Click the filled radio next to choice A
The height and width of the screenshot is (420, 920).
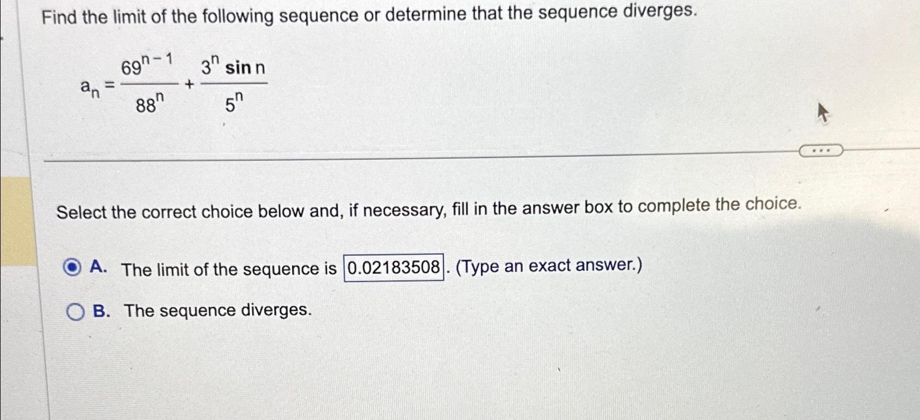(72, 267)
